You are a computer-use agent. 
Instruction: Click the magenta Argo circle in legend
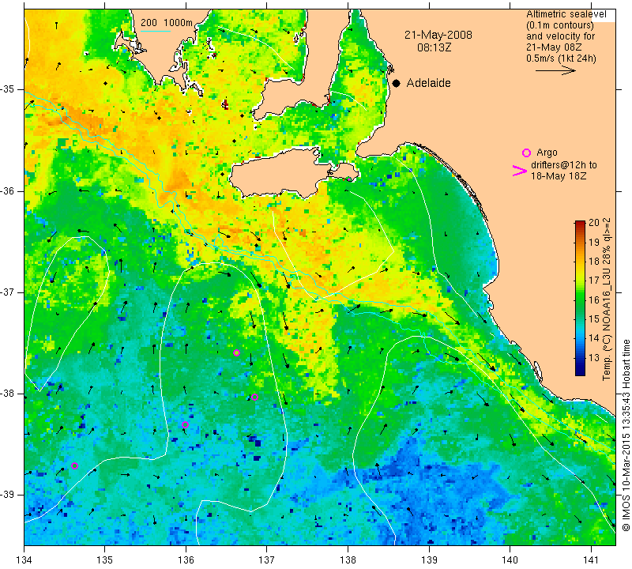click(x=526, y=153)
